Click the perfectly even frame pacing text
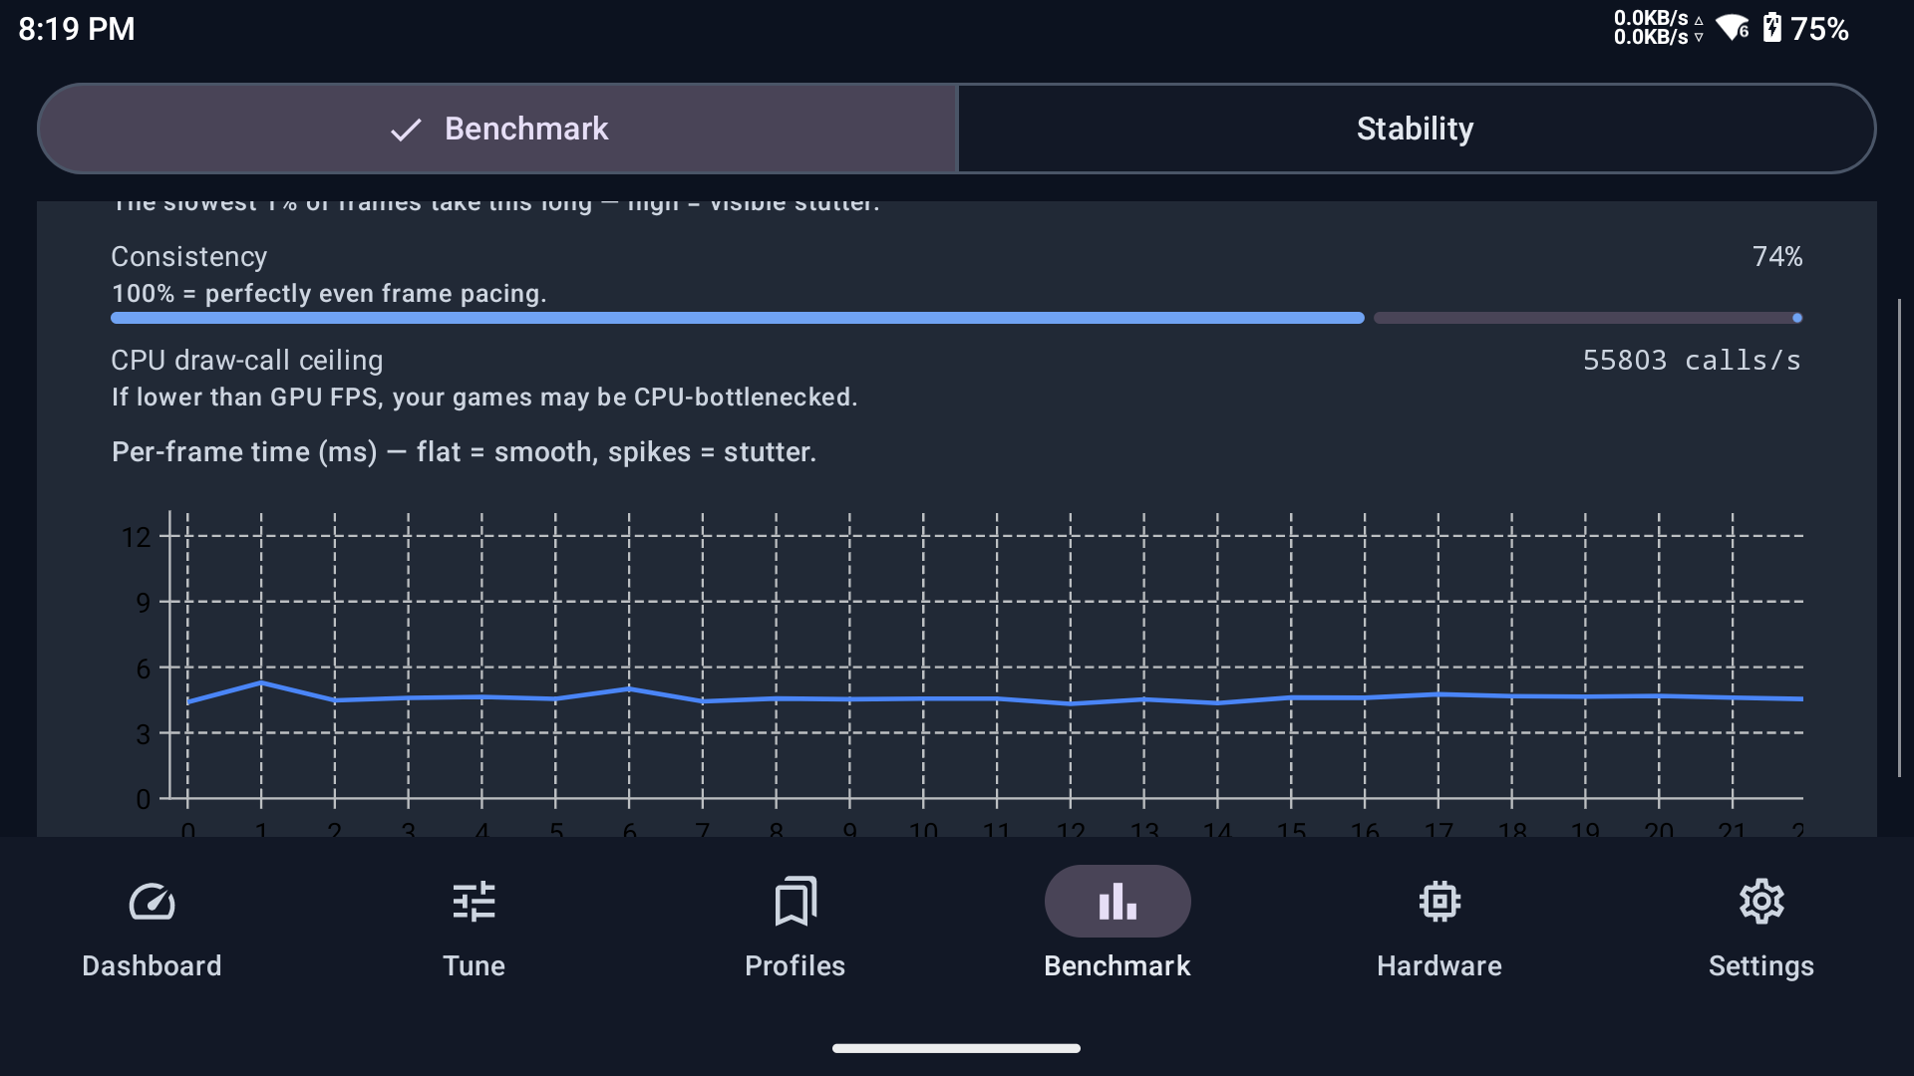This screenshot has width=1914, height=1076. 329,294
